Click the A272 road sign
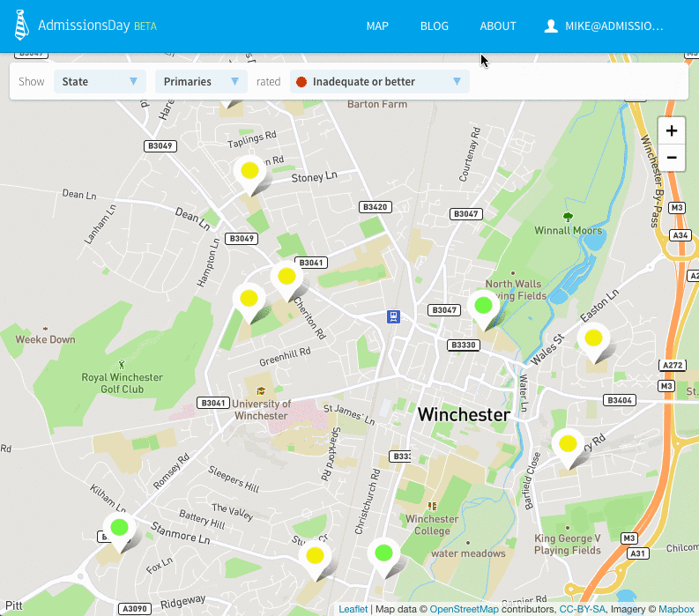Viewport: 699px width, 616px height. [x=673, y=365]
